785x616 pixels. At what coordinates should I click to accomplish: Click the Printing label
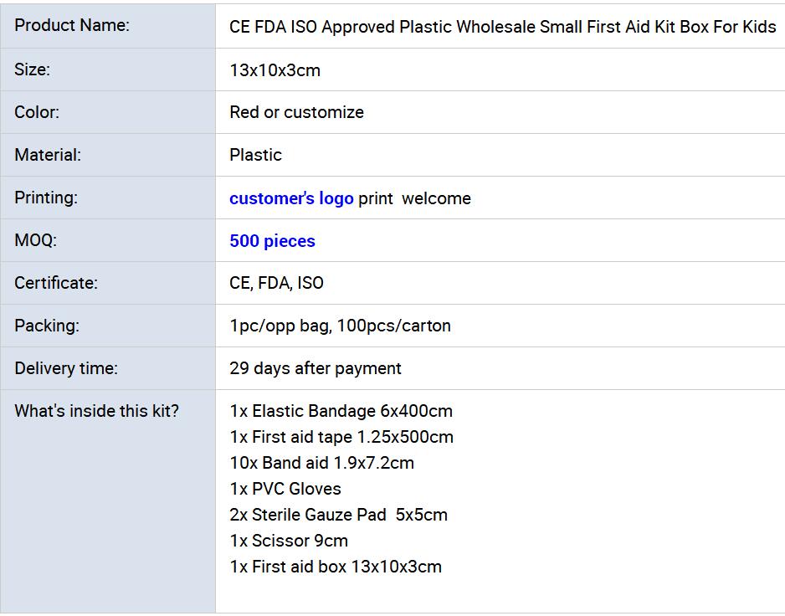click(x=46, y=198)
